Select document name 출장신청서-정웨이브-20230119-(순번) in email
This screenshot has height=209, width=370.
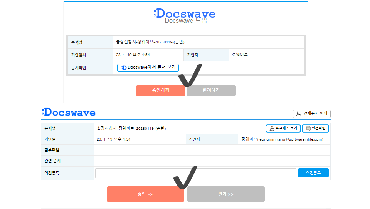pos(150,42)
